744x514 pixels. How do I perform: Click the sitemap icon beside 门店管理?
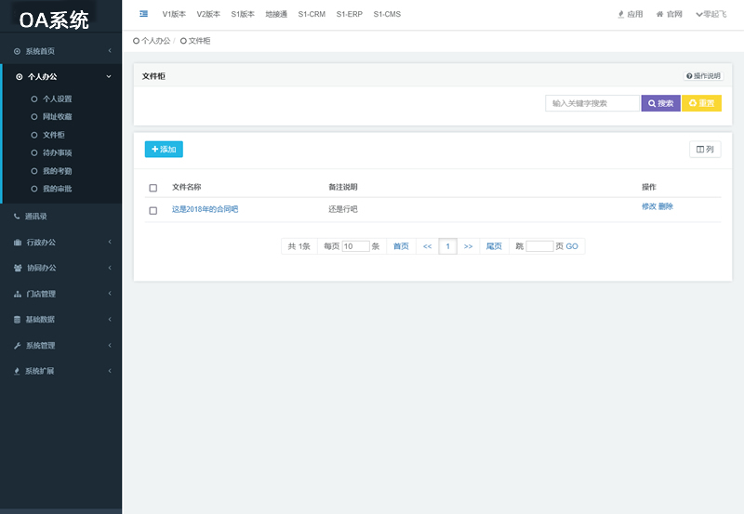coord(18,294)
